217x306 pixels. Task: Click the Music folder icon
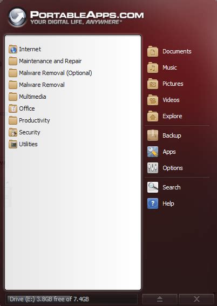(x=153, y=67)
